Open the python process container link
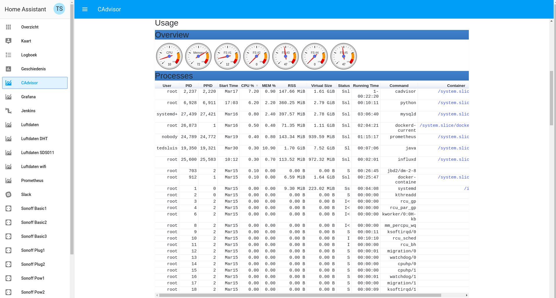 (x=453, y=103)
